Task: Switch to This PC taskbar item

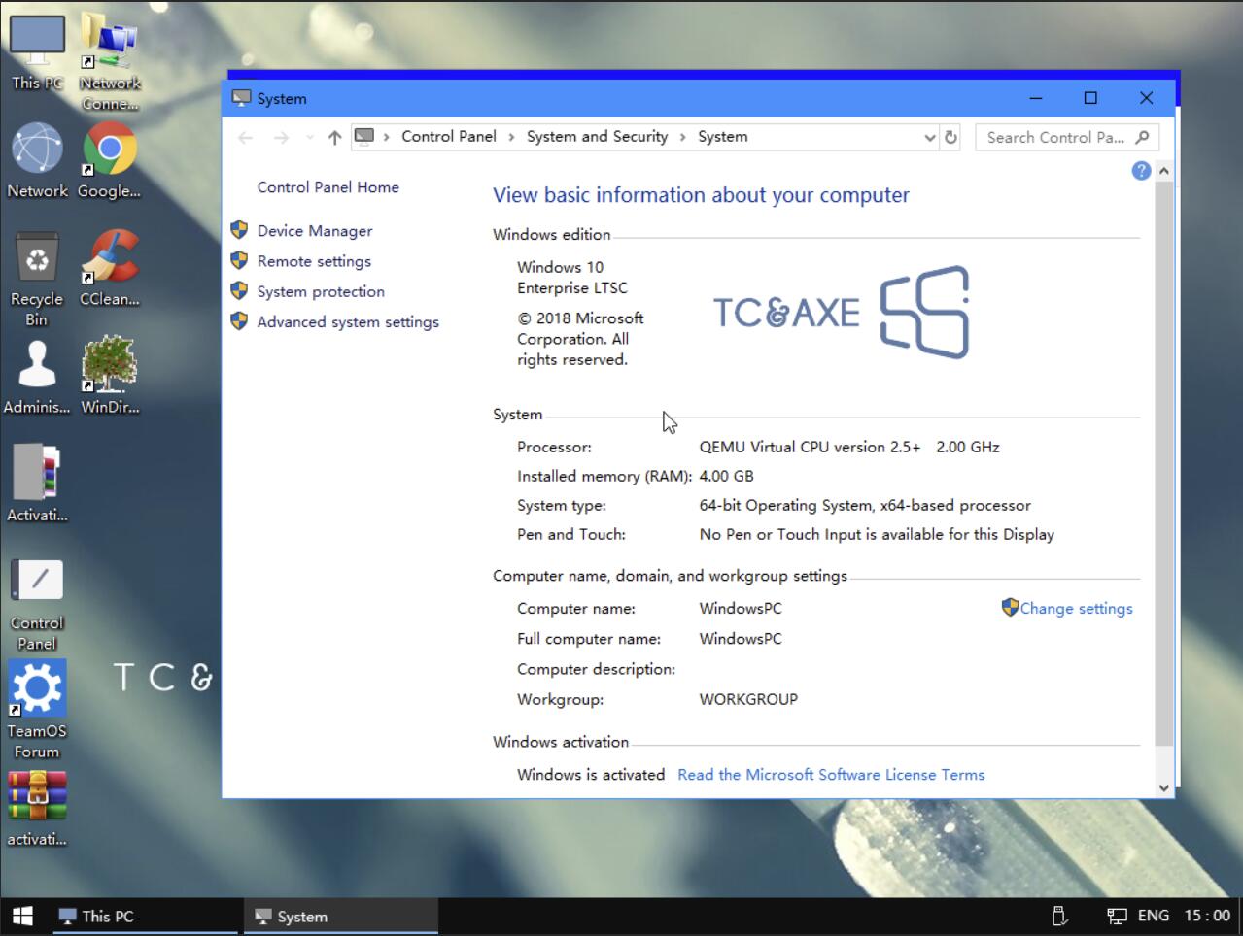Action: (x=146, y=916)
